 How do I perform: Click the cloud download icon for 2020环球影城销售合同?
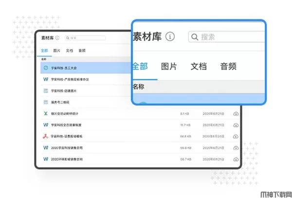click(x=236, y=159)
